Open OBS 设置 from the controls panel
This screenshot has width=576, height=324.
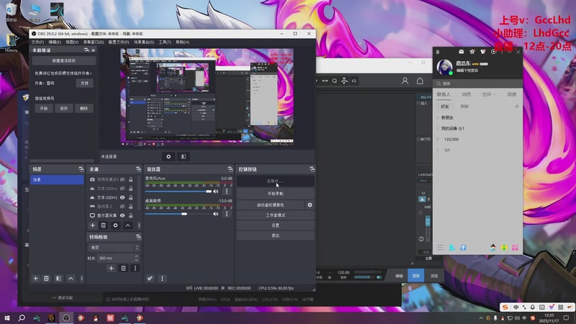(275, 225)
